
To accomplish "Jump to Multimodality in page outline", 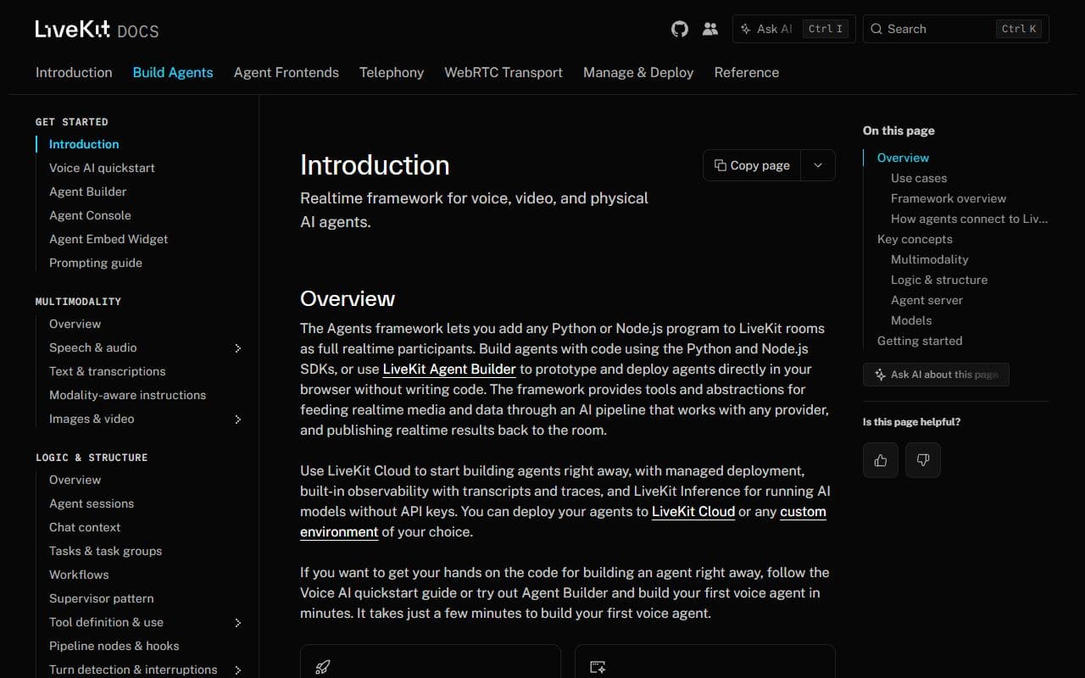I will (x=929, y=259).
